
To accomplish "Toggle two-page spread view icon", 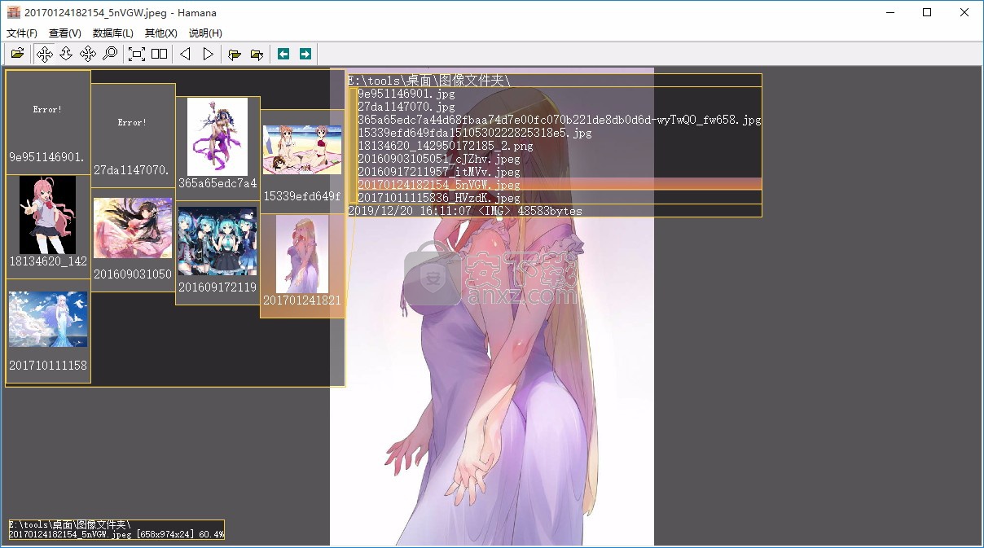I will pos(159,54).
